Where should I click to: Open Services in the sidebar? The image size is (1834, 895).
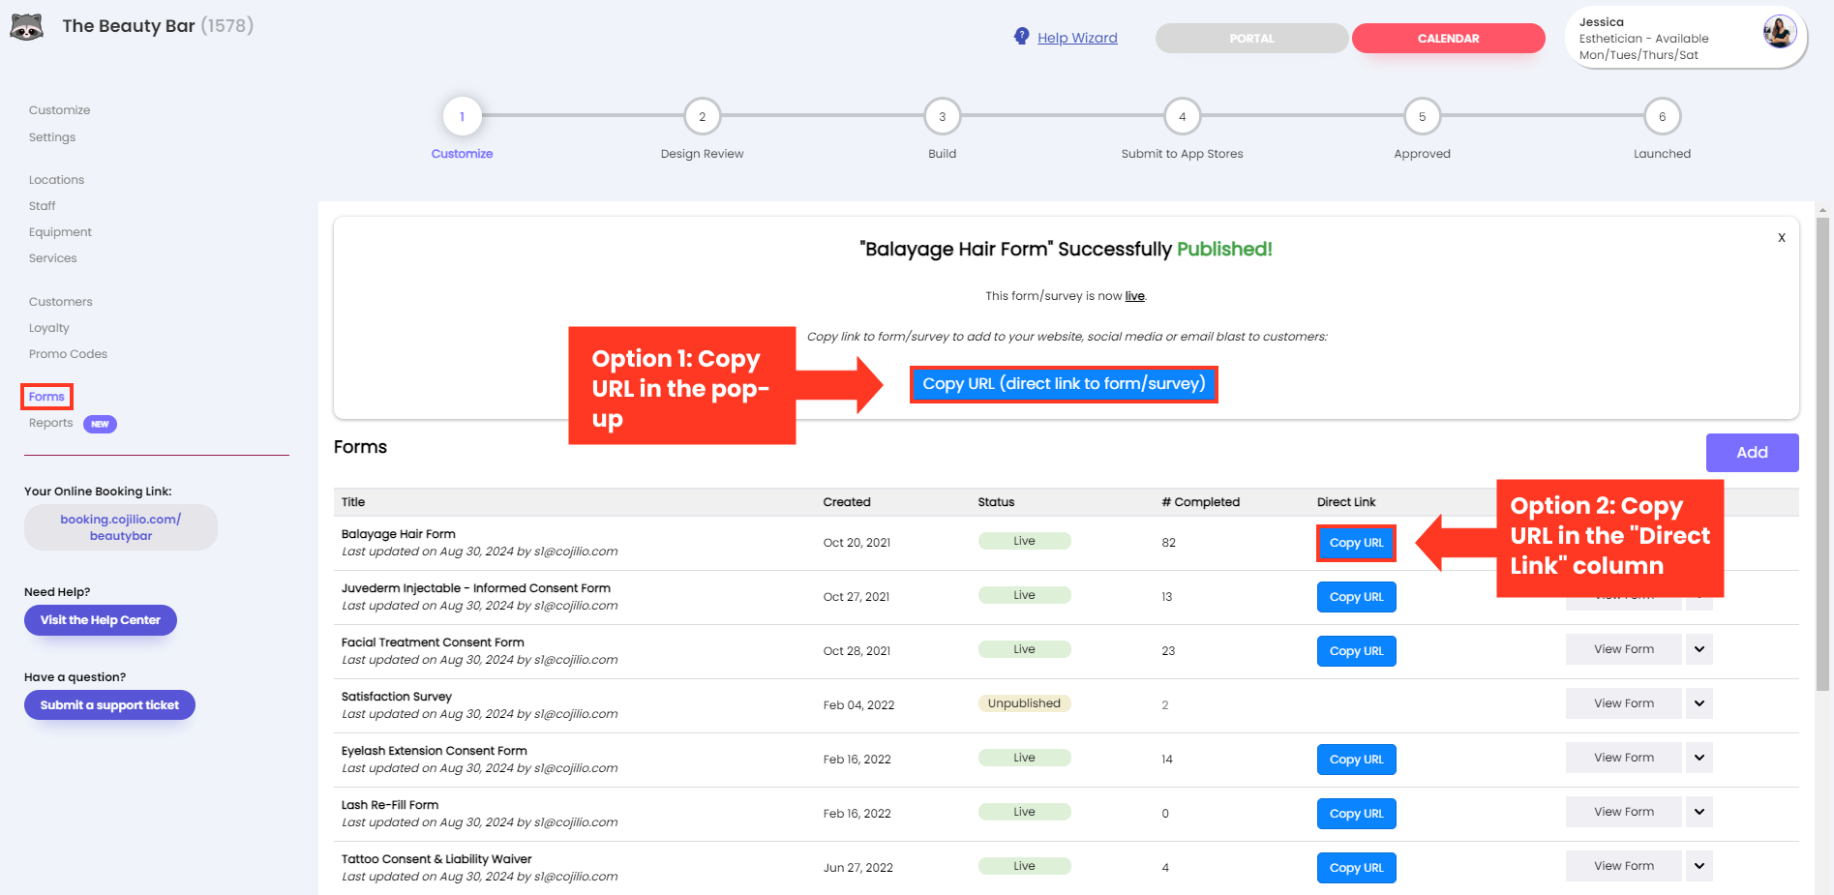click(x=53, y=258)
